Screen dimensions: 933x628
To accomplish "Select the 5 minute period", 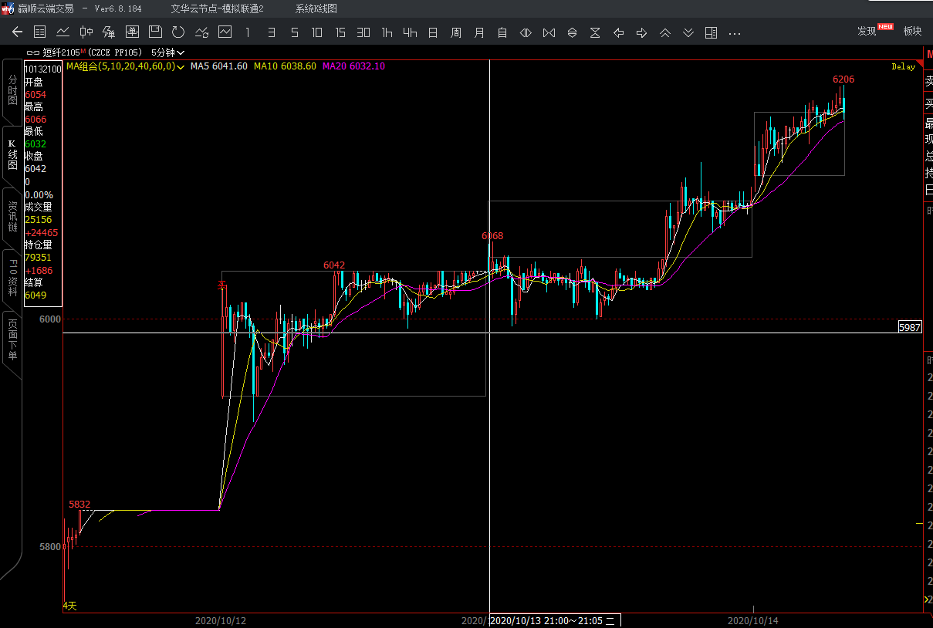I will point(294,32).
